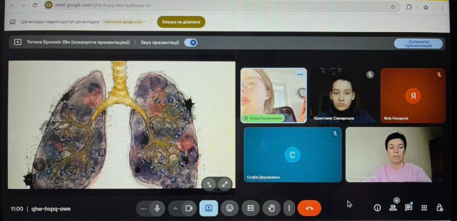Open the emoji reactions button

pyautogui.click(x=229, y=208)
